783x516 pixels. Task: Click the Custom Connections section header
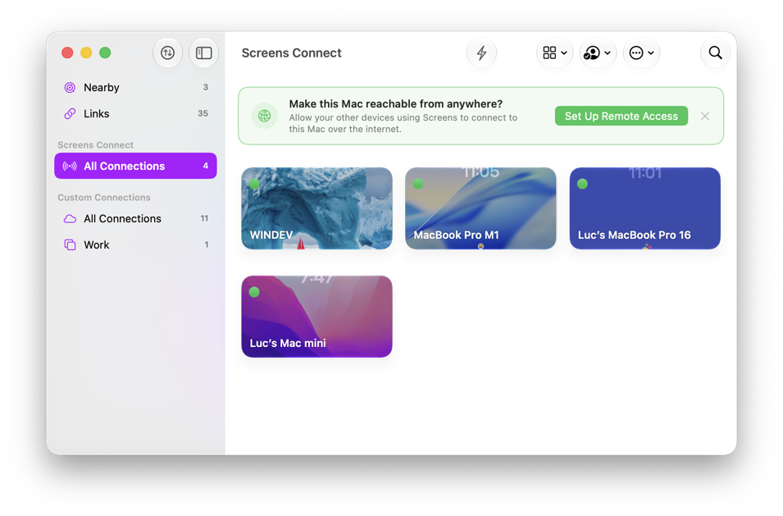[x=104, y=198]
